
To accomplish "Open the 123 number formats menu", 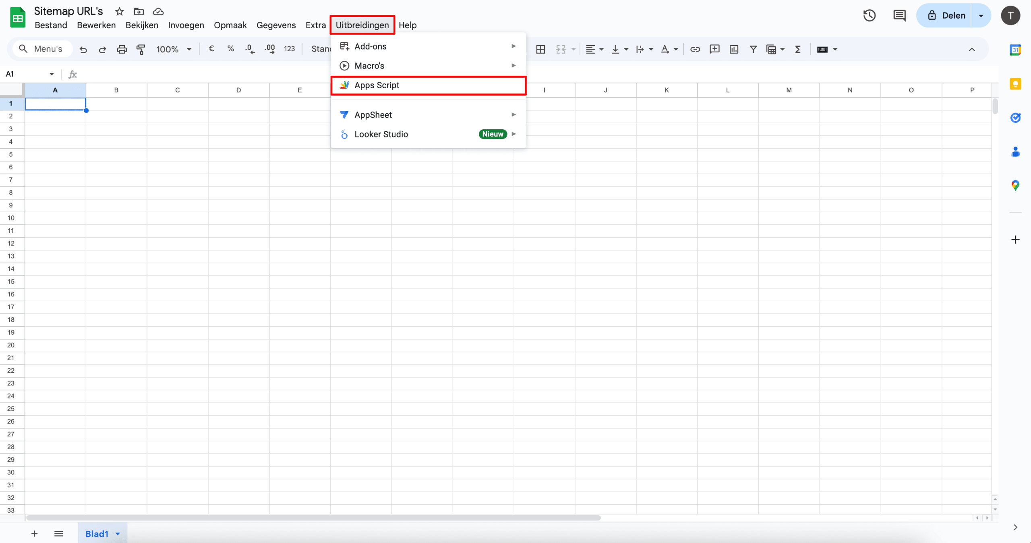I will coord(289,49).
